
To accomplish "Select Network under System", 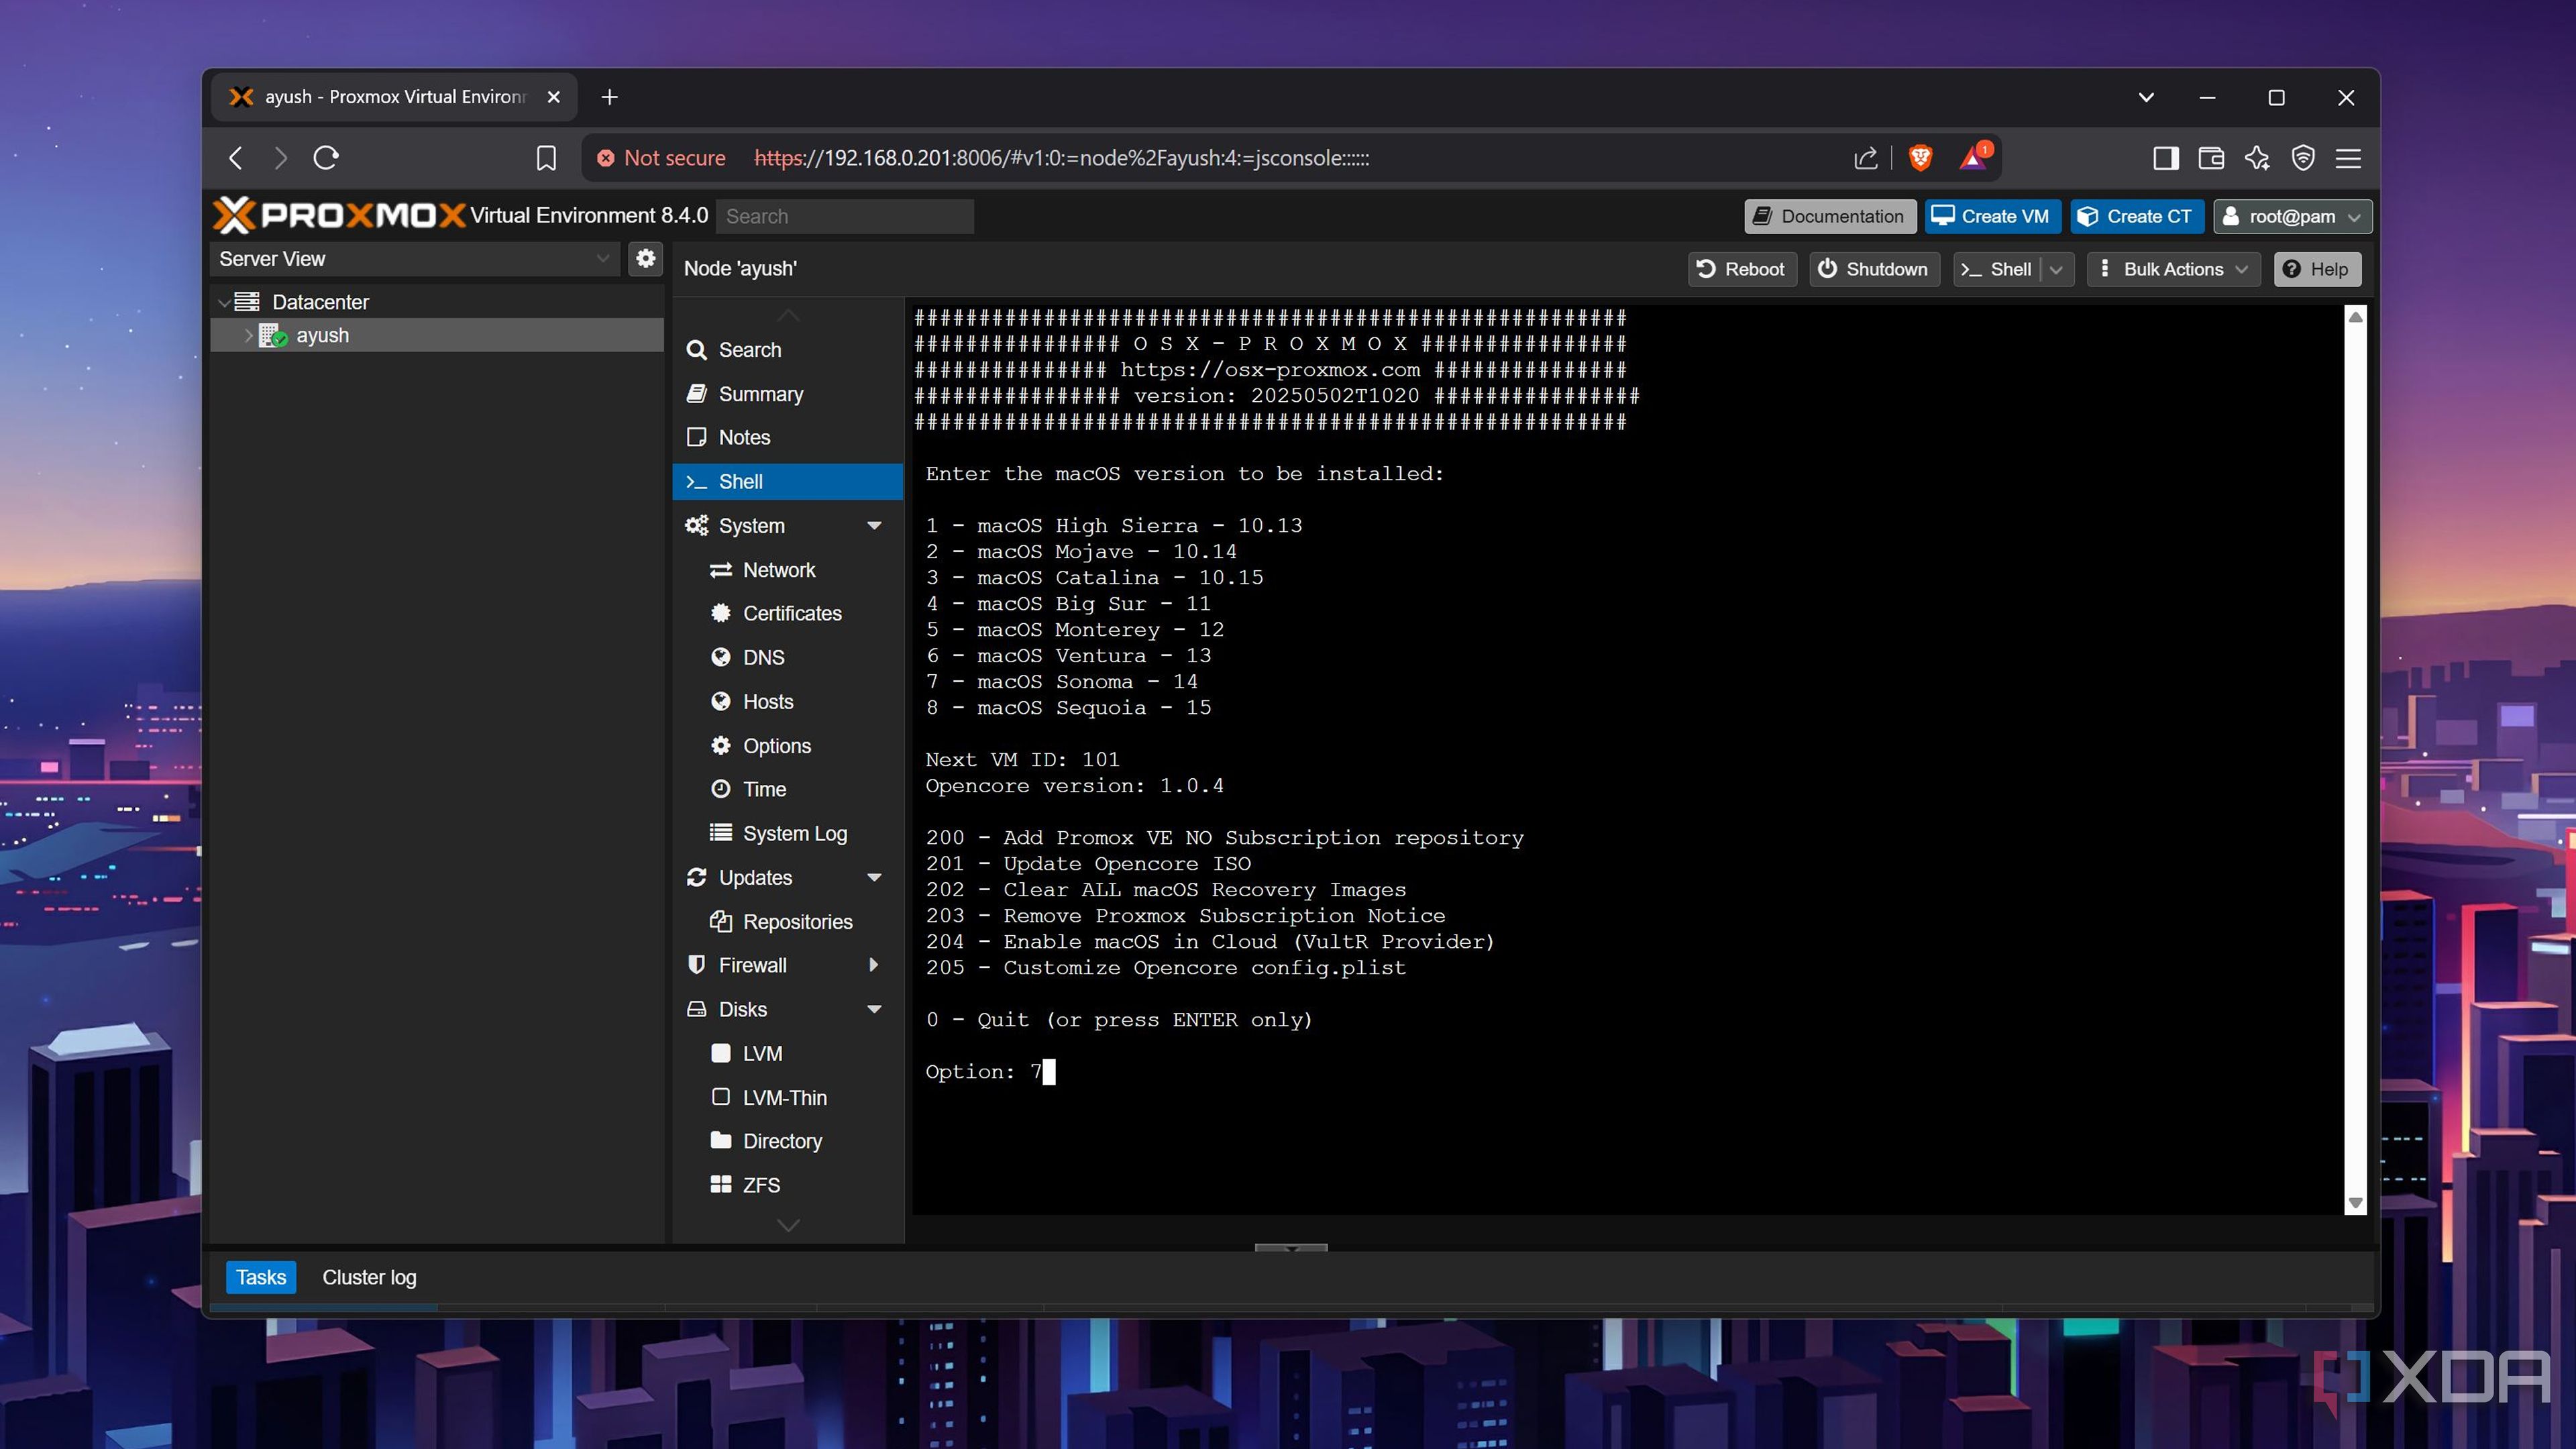I will [x=788, y=570].
